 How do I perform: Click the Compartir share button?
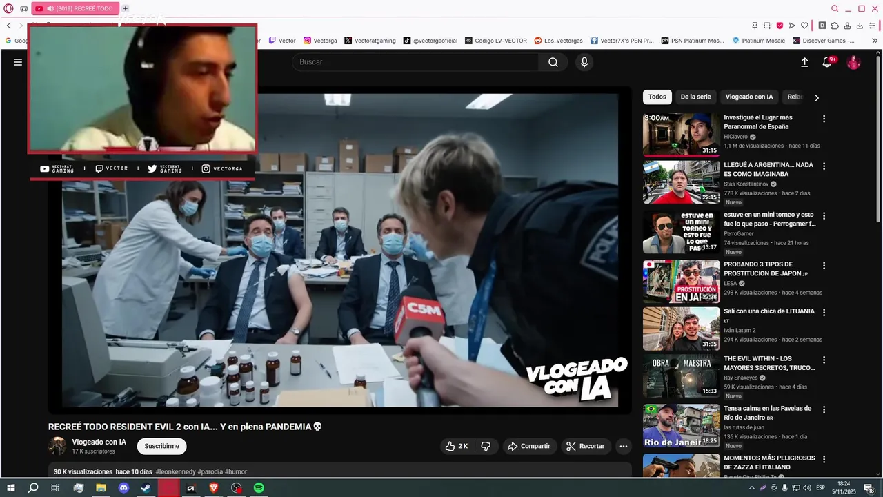[528, 447]
